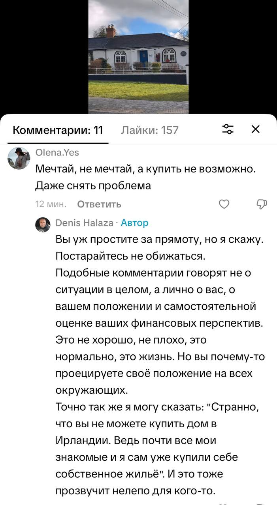Tap the black area right of the video
This screenshot has width=277, height=505.
click(232, 57)
